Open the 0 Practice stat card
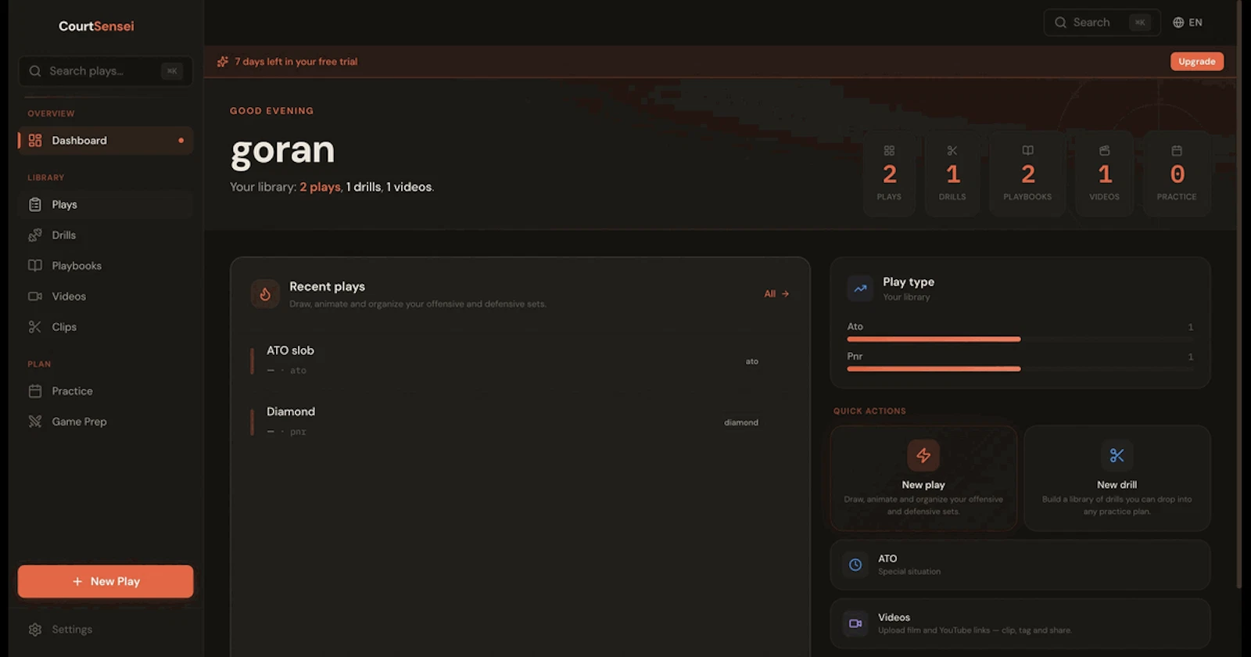The width and height of the screenshot is (1251, 657). [1177, 174]
